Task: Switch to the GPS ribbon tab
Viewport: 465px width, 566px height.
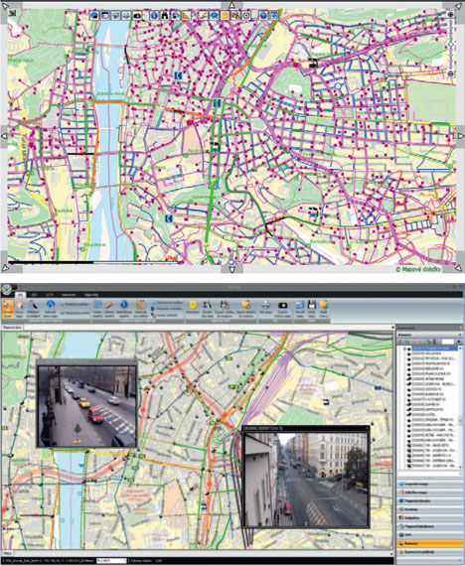Action: tap(35, 295)
